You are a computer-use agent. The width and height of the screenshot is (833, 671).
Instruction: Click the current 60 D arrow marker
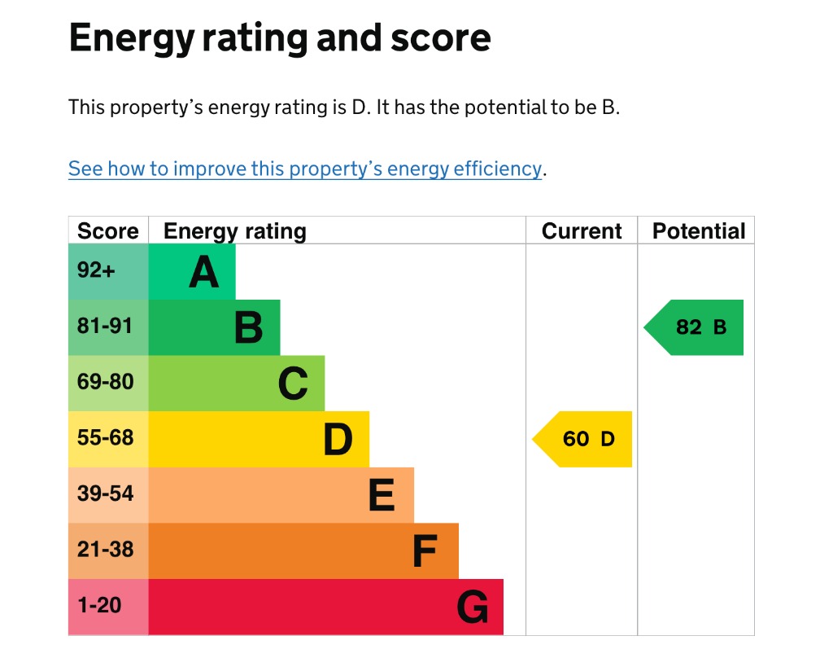pos(582,439)
